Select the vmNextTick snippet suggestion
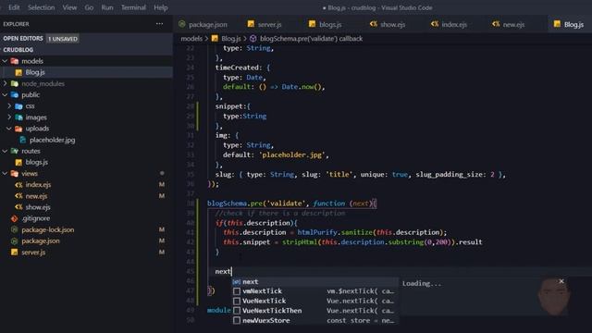592x333 pixels. [314, 291]
